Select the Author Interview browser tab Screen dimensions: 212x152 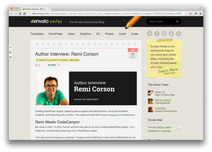(35, 9)
